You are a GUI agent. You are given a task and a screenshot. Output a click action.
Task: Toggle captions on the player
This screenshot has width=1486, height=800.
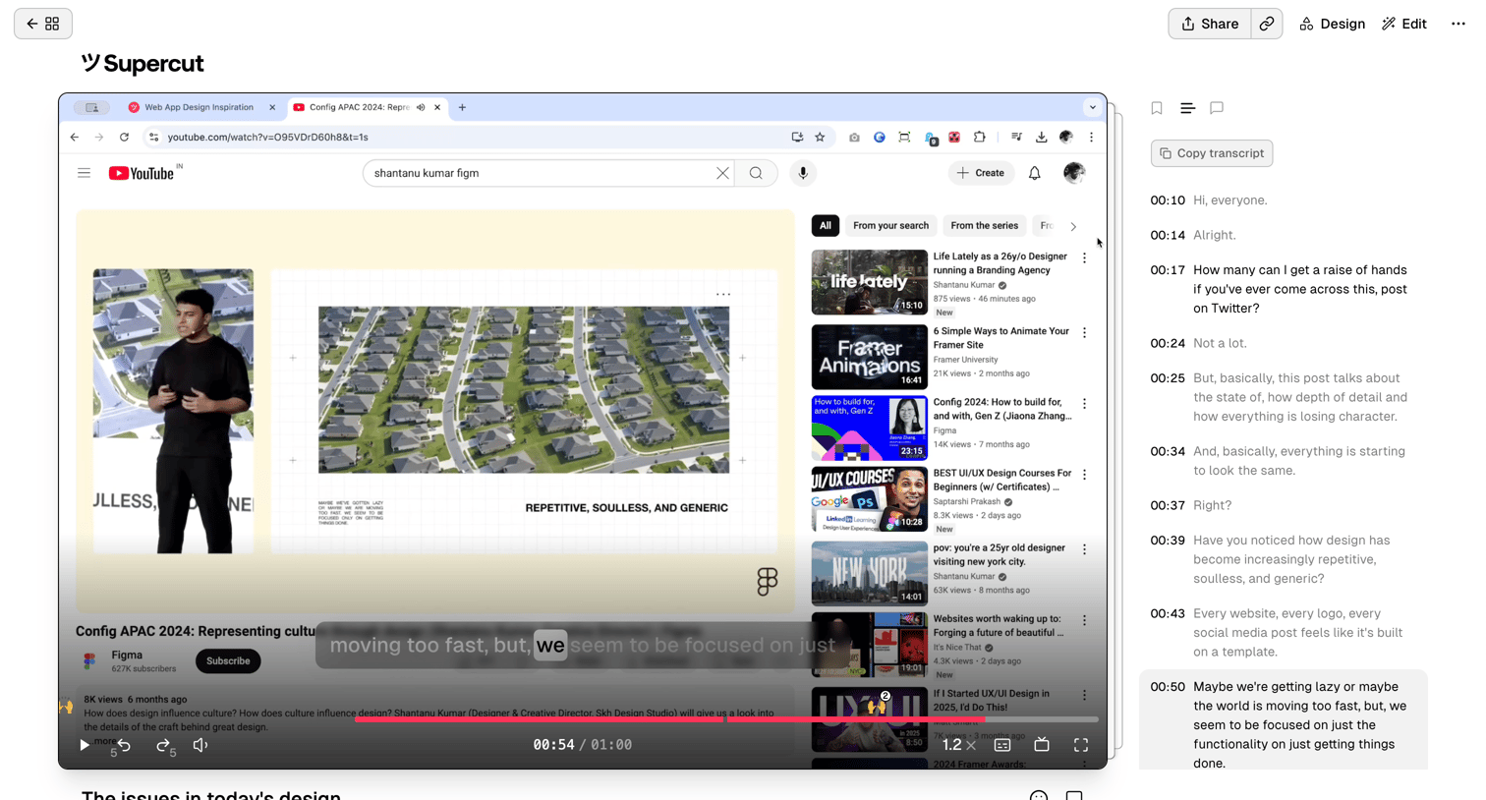tap(1002, 745)
